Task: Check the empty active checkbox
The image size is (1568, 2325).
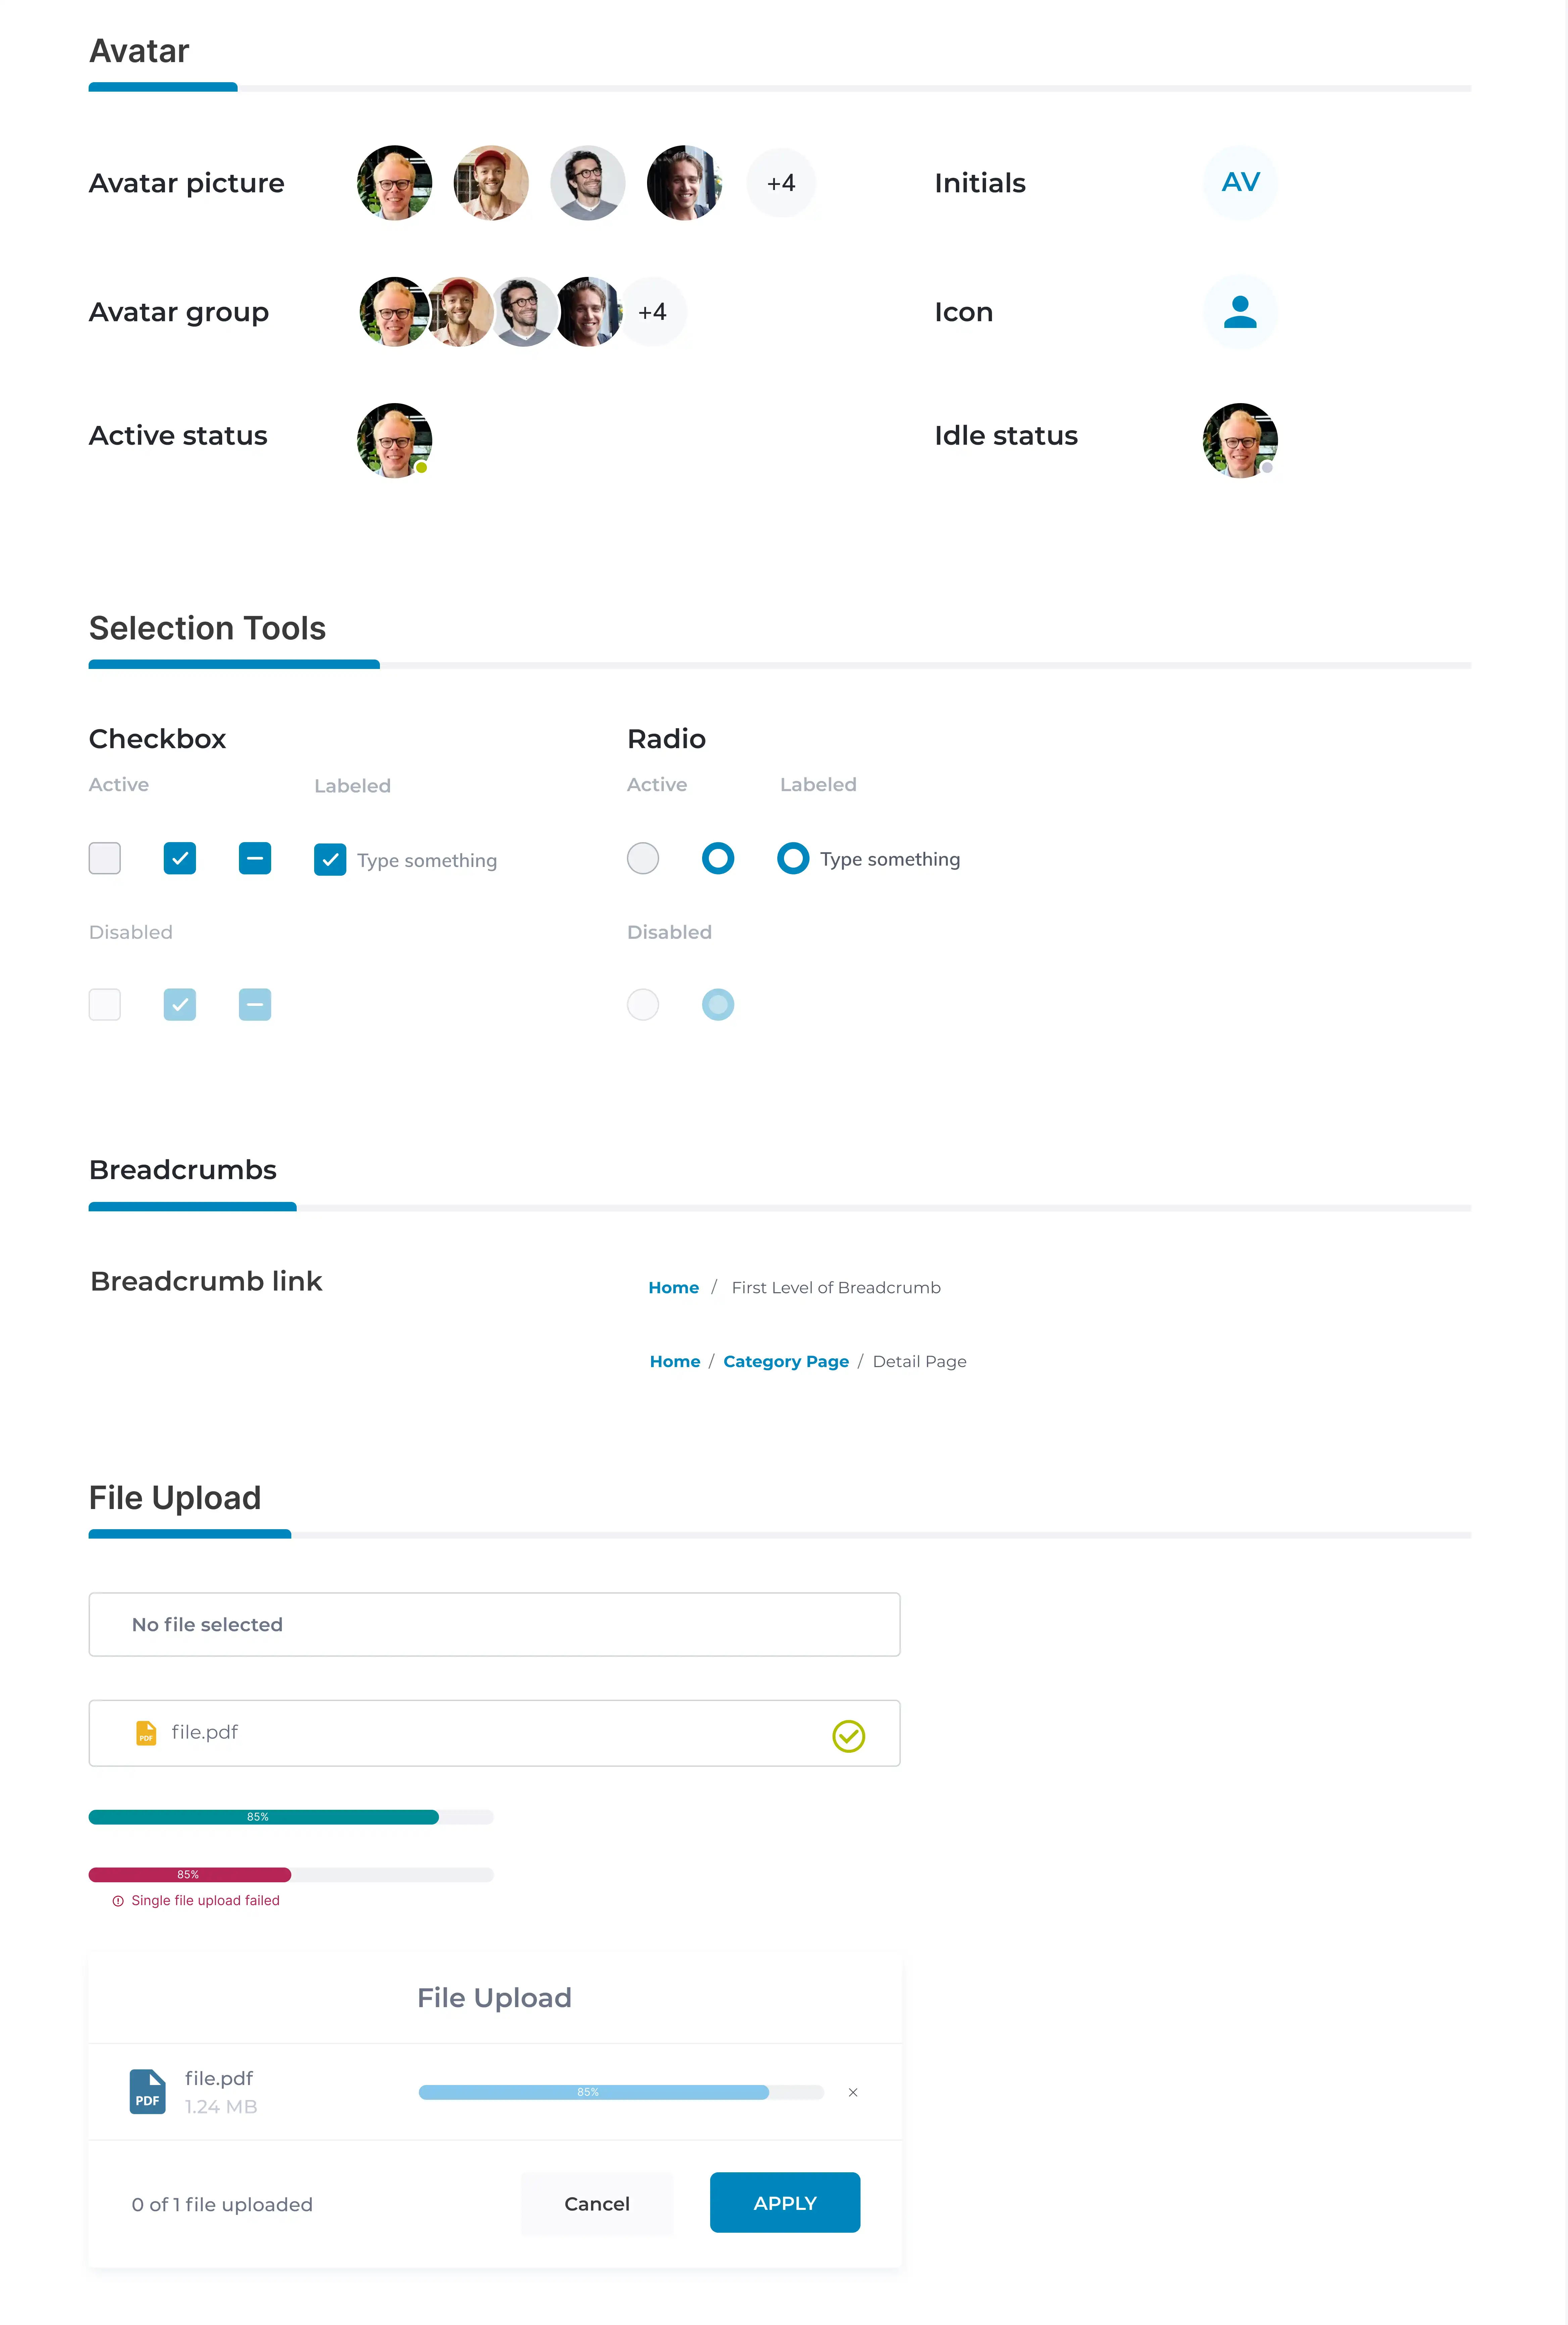Action: (105, 858)
